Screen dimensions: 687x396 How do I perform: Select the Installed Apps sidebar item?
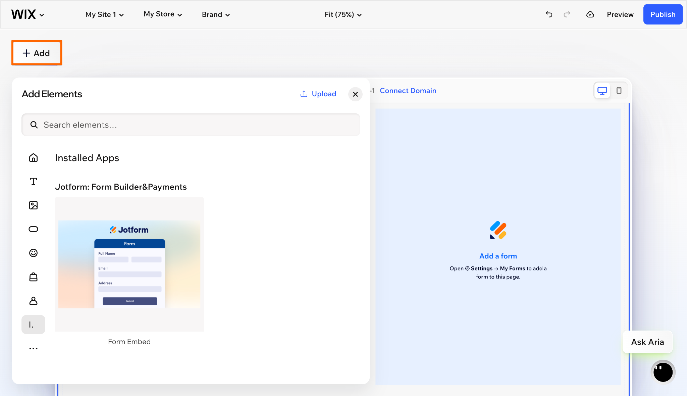pyautogui.click(x=33, y=325)
